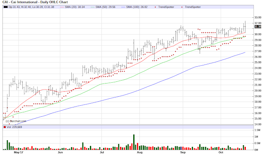Click the 0.5M volume axis label
Screen dimensions: 264x160
point(257,143)
